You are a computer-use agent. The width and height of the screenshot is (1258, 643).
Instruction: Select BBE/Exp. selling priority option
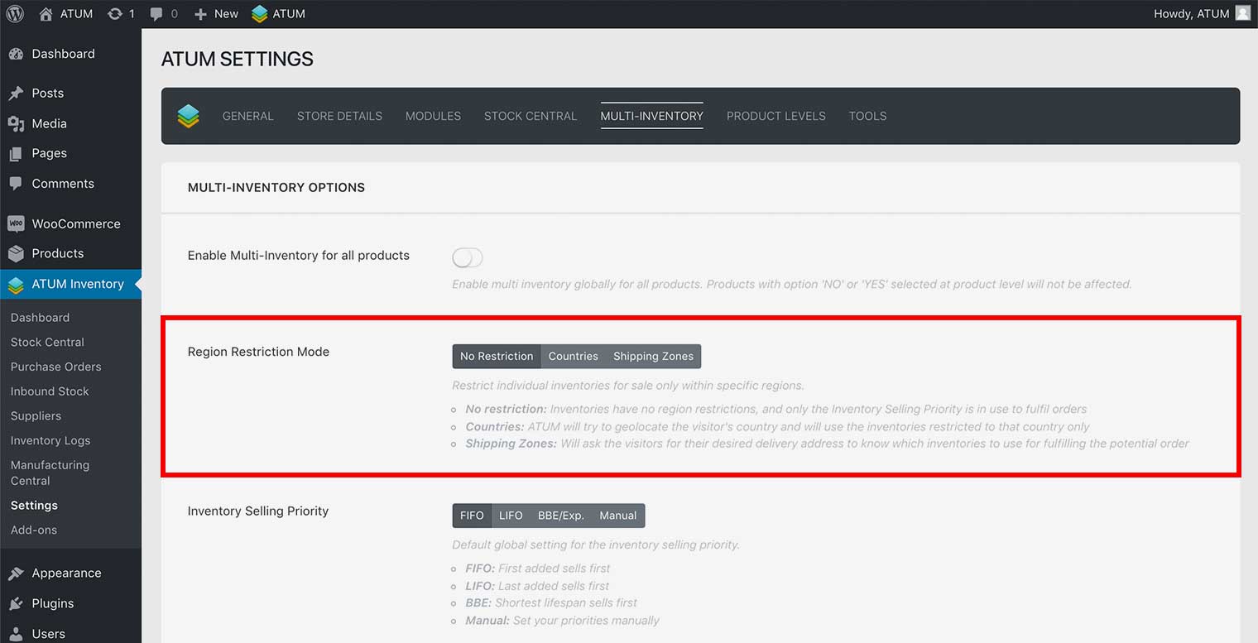click(x=560, y=516)
